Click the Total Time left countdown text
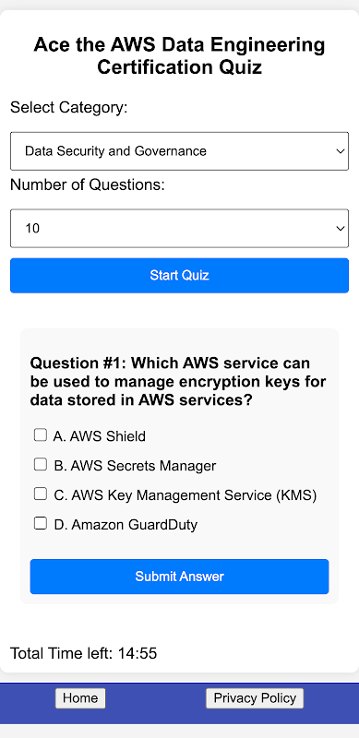 [x=83, y=653]
